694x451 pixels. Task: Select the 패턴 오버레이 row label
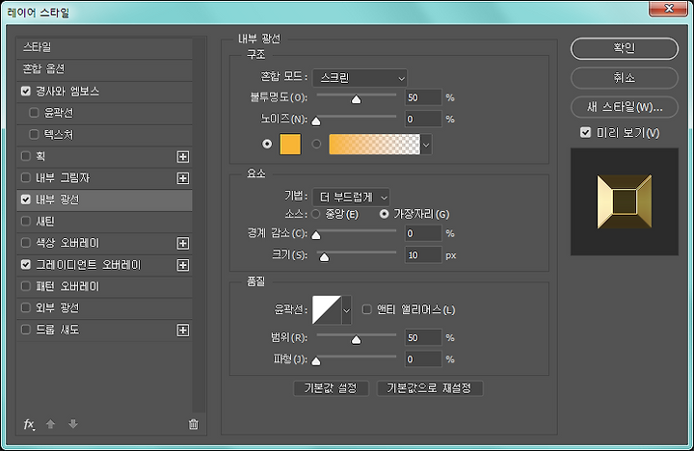[67, 286]
